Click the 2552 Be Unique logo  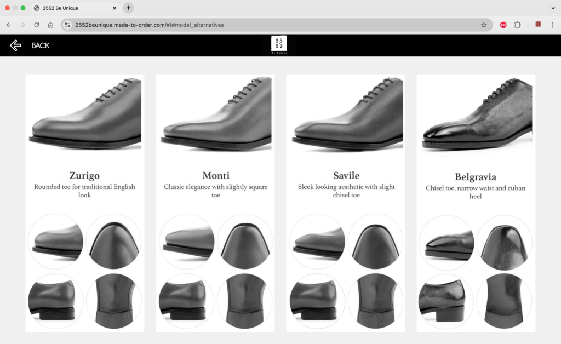tap(279, 45)
